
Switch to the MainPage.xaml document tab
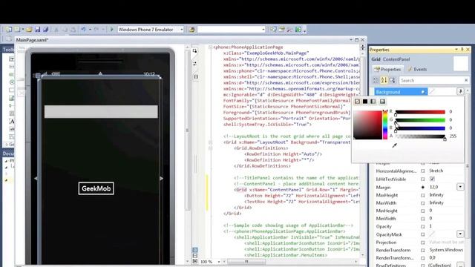point(32,40)
